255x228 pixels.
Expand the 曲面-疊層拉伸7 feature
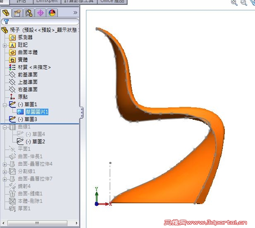[5, 179]
